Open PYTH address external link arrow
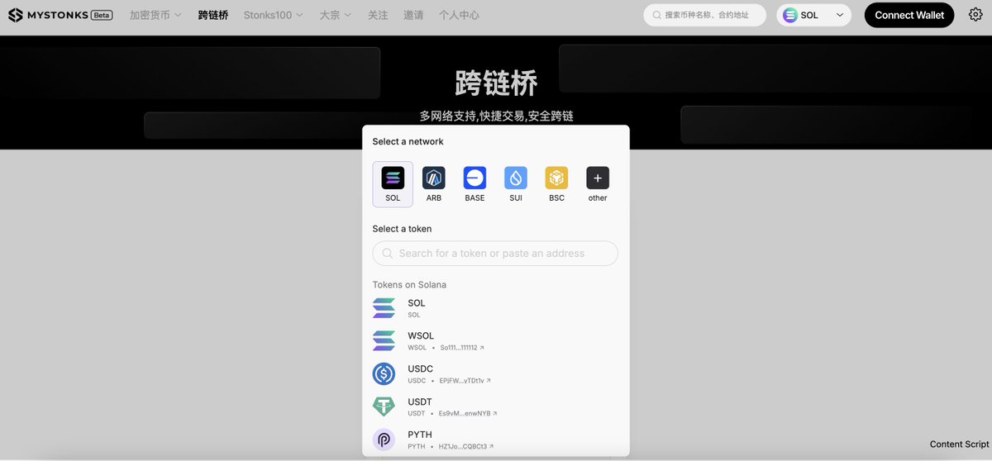Viewport: 992px width, 461px height. coord(491,446)
